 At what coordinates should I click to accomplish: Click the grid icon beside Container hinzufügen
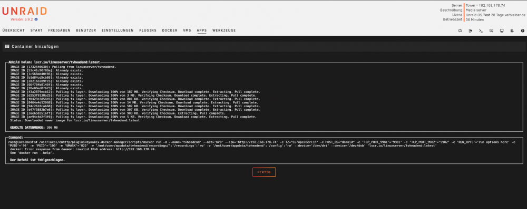(x=7, y=46)
